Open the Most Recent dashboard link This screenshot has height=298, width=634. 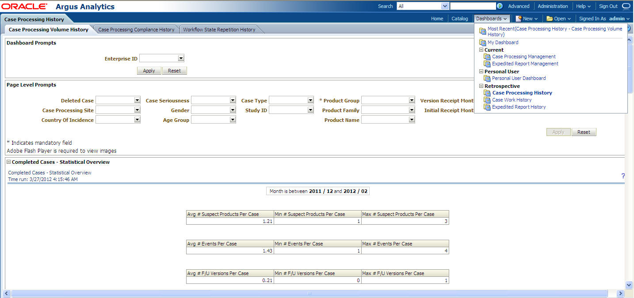point(555,31)
